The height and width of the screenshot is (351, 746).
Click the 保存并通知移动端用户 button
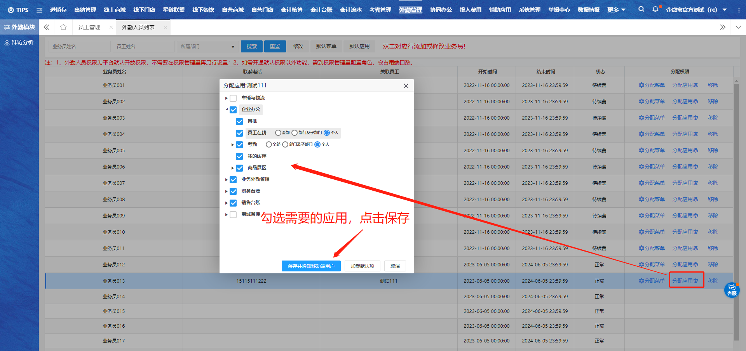[311, 266]
